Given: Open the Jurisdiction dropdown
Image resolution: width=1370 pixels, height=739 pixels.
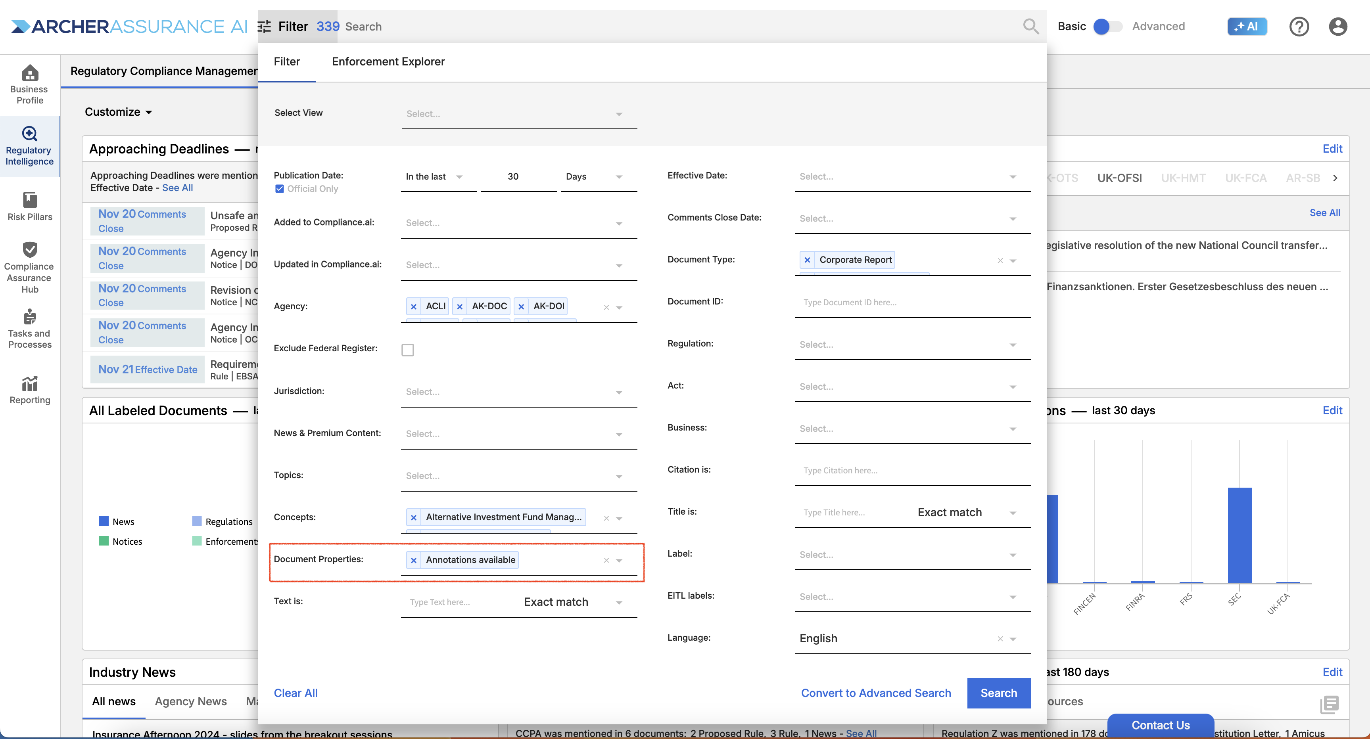Looking at the screenshot, I should (x=519, y=392).
